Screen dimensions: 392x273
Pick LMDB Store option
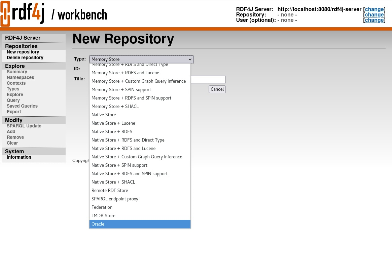point(140,216)
